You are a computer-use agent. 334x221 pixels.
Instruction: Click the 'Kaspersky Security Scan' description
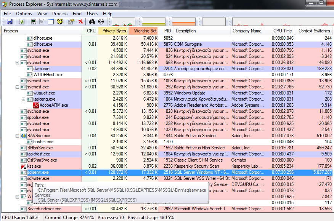click(197, 166)
